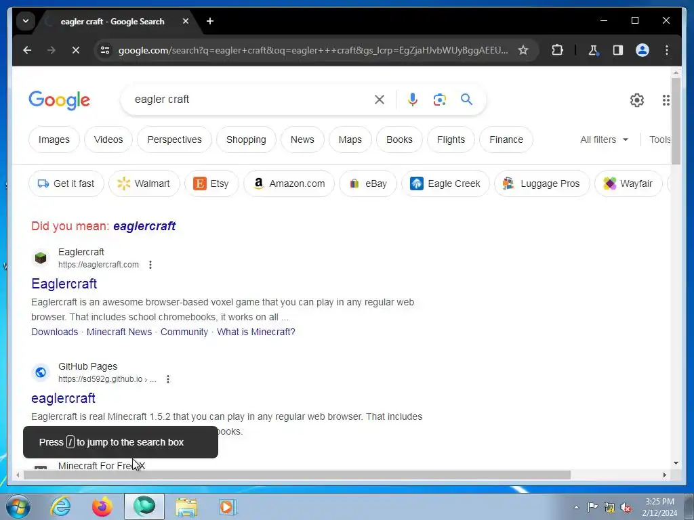Stop loading the page
The height and width of the screenshot is (520, 694).
[x=76, y=50]
